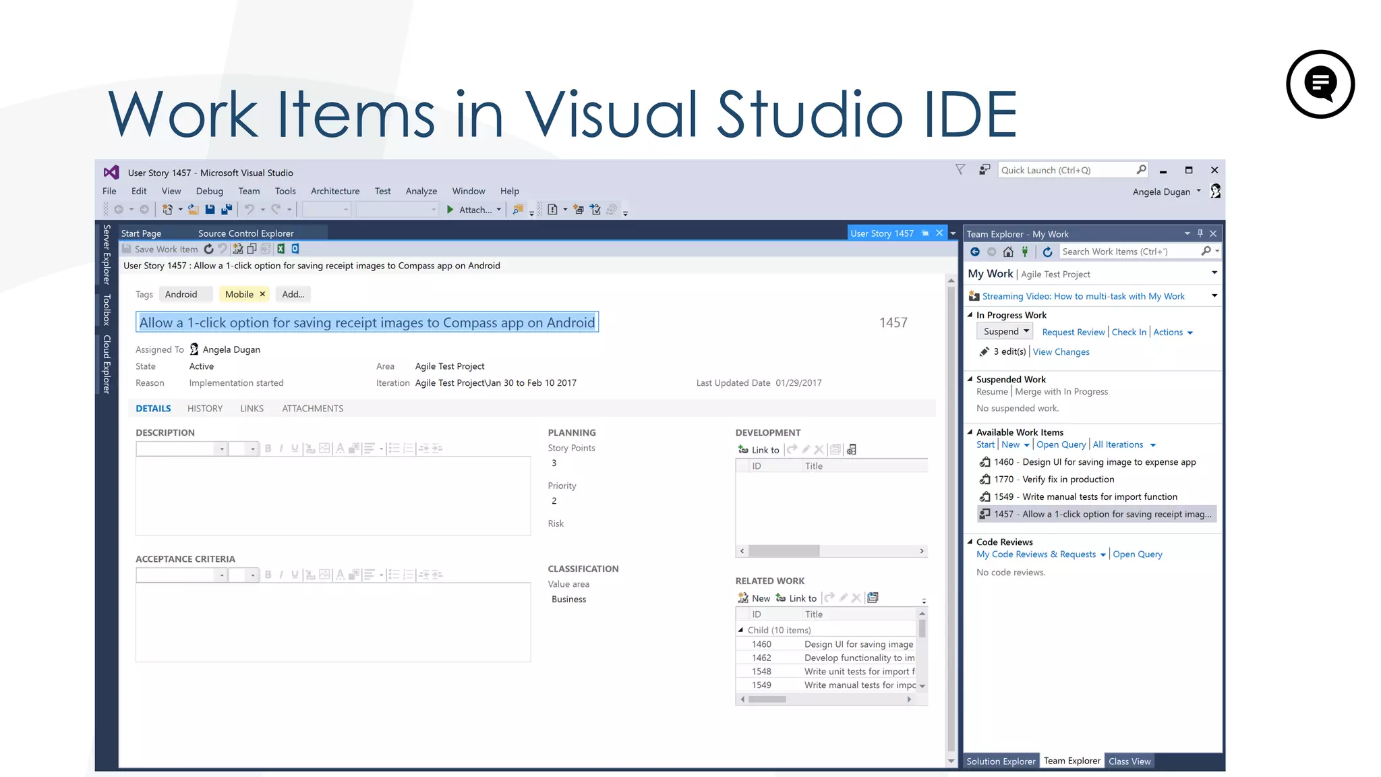Click Team Explorer Home icon
This screenshot has width=1381, height=777.
coord(1008,252)
